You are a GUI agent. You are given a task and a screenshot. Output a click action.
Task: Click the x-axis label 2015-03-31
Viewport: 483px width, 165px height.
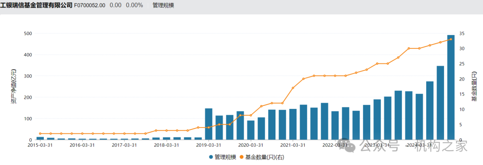coord(40,145)
